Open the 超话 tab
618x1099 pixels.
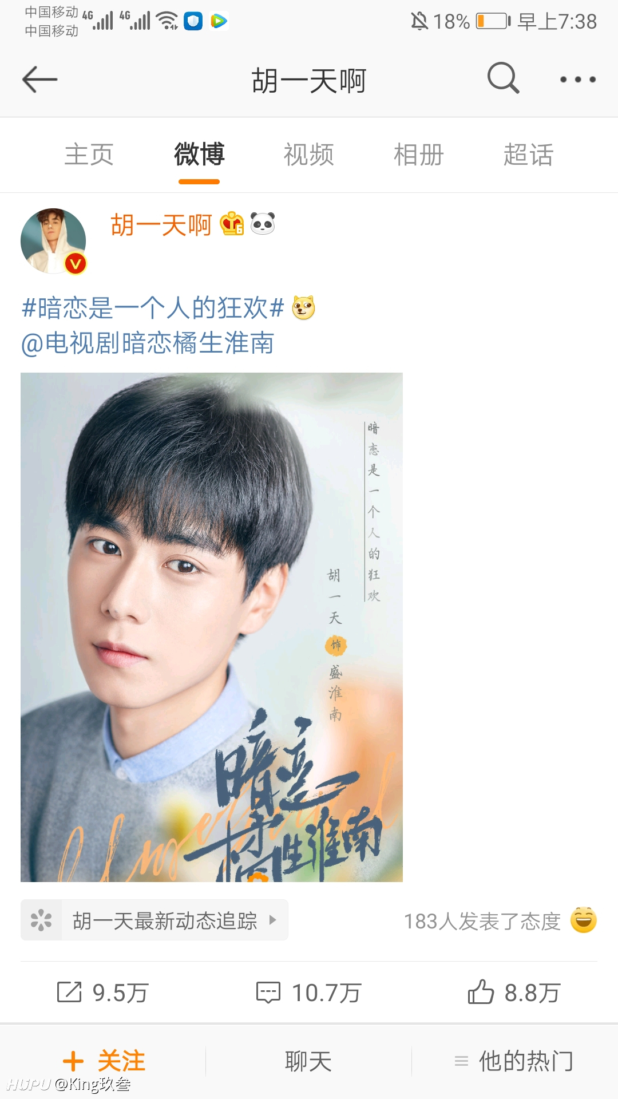[529, 155]
